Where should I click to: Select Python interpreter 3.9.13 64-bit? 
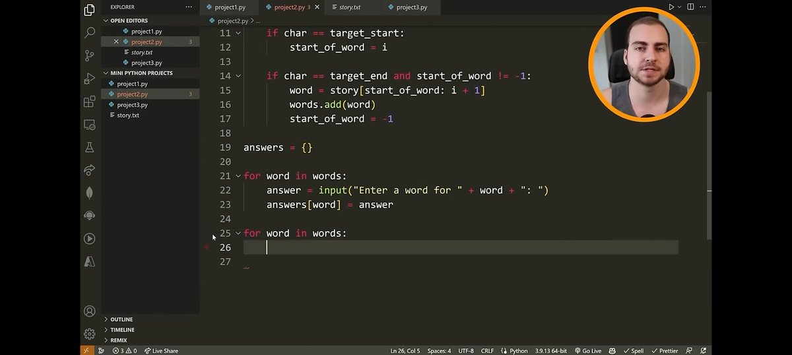(x=551, y=350)
